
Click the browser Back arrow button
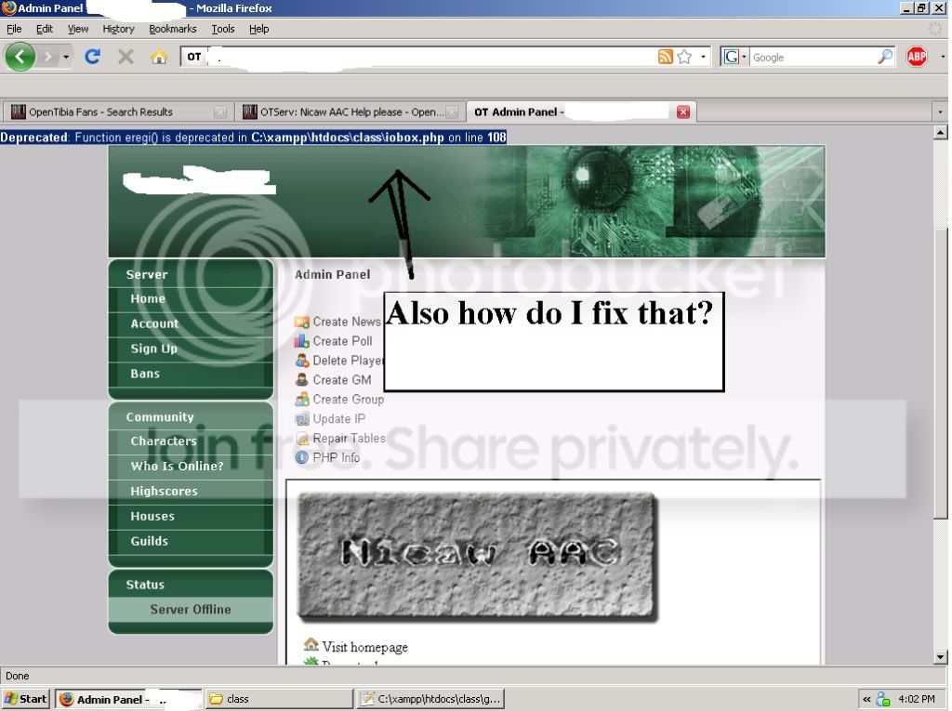coord(20,57)
